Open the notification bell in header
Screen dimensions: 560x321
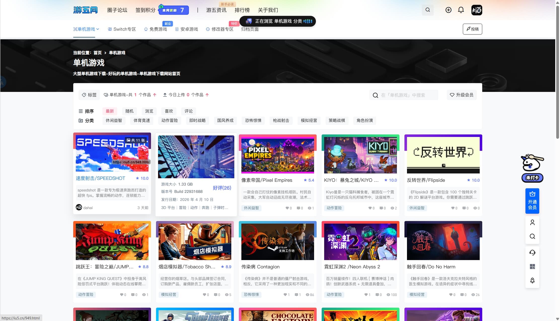461,10
